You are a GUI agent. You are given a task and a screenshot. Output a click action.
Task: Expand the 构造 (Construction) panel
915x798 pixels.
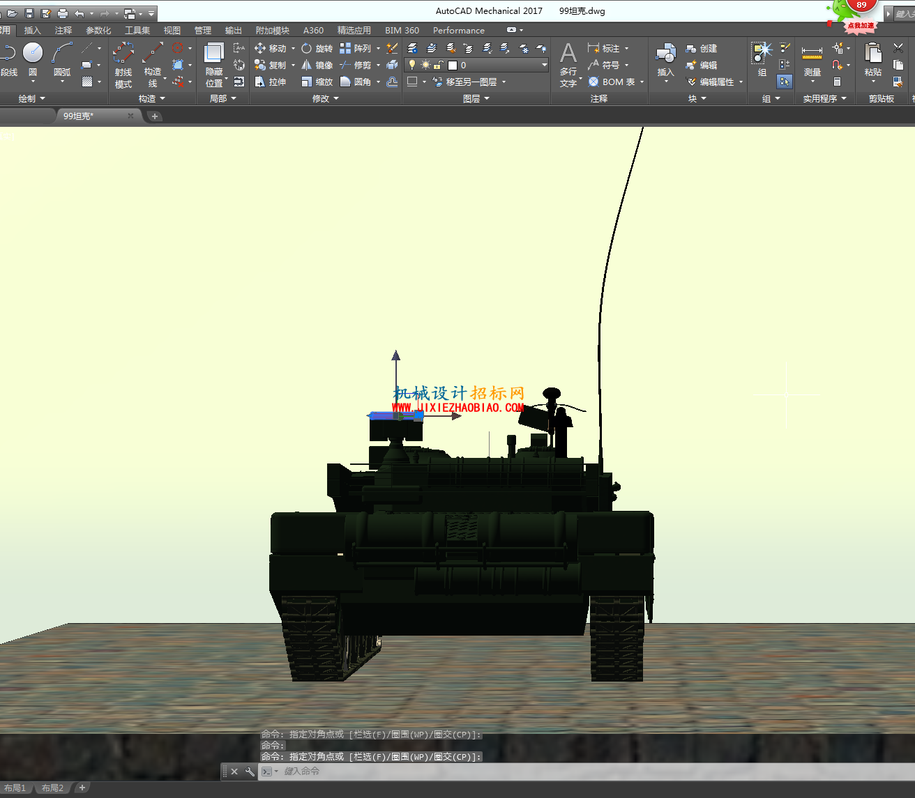tap(152, 99)
